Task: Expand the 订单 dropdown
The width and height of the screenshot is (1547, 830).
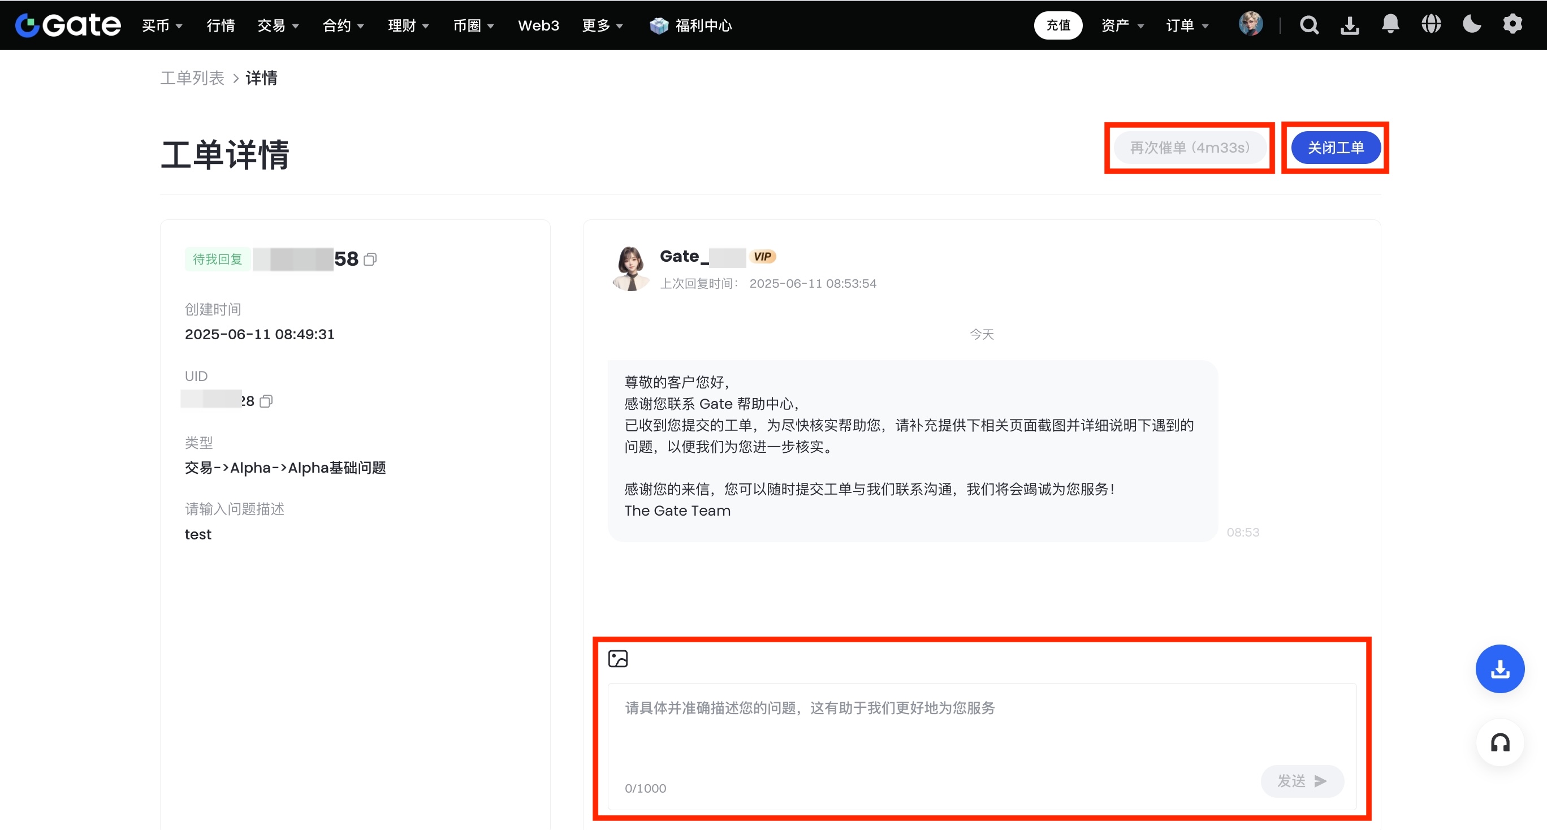Action: tap(1187, 25)
